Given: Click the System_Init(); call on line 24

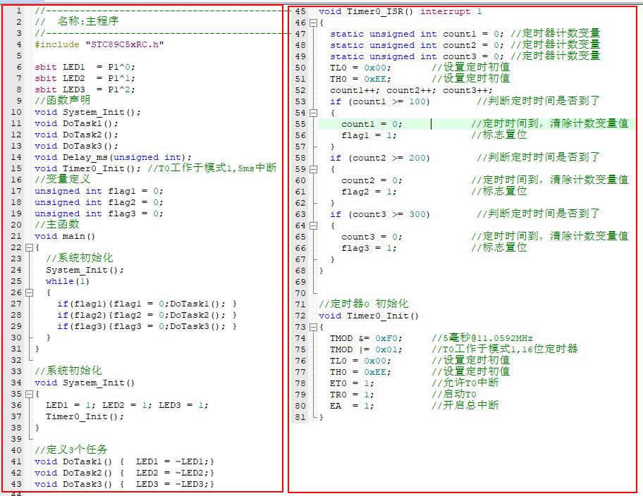Looking at the screenshot, I should pos(85,270).
